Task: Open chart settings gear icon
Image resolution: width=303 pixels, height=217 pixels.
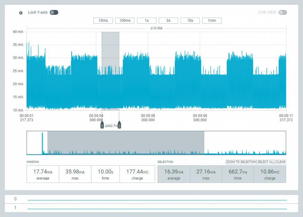Action: [x=21, y=13]
